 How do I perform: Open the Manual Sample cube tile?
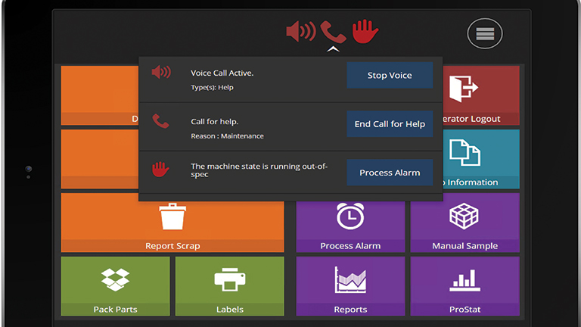pyautogui.click(x=464, y=223)
